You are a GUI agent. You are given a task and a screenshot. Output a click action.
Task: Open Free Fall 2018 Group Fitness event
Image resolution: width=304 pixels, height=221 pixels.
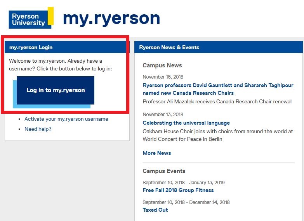tap(178, 190)
